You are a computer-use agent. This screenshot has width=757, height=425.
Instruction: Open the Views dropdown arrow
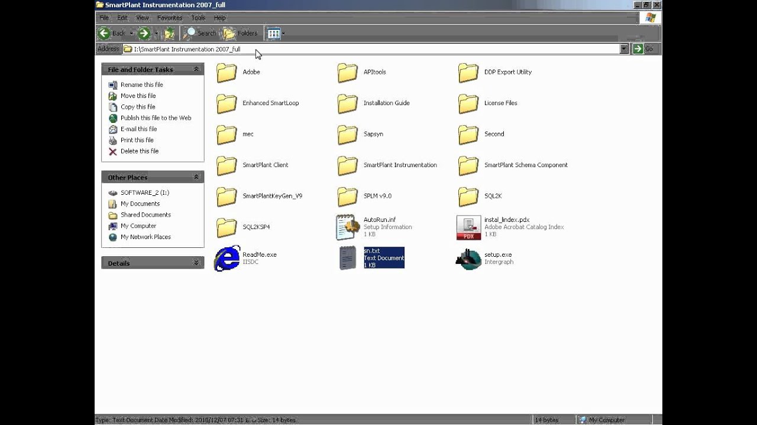pyautogui.click(x=283, y=34)
